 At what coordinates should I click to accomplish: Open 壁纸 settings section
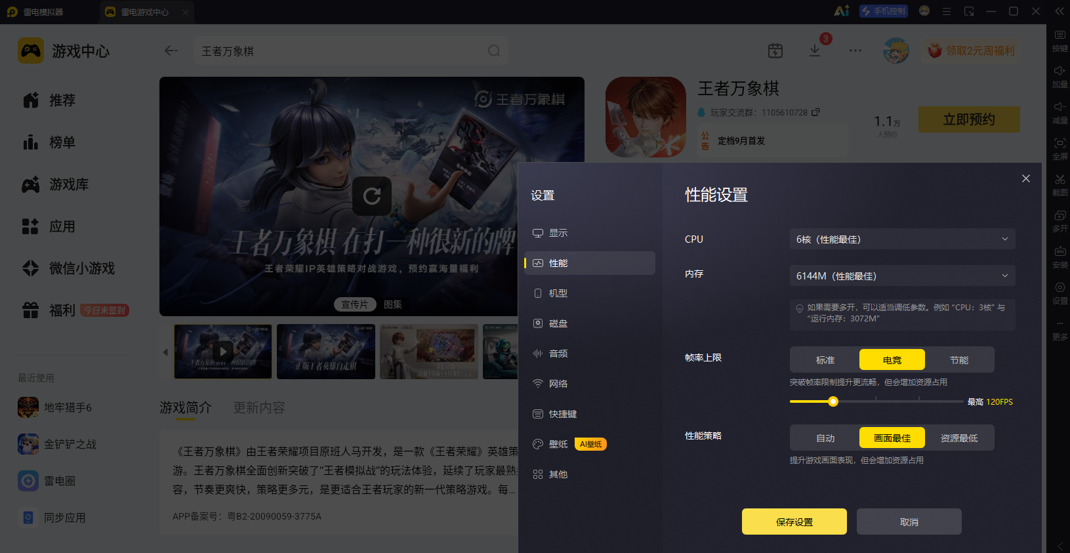590,444
